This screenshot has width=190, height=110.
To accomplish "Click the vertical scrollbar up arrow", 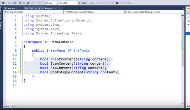I will tap(183, 18).
